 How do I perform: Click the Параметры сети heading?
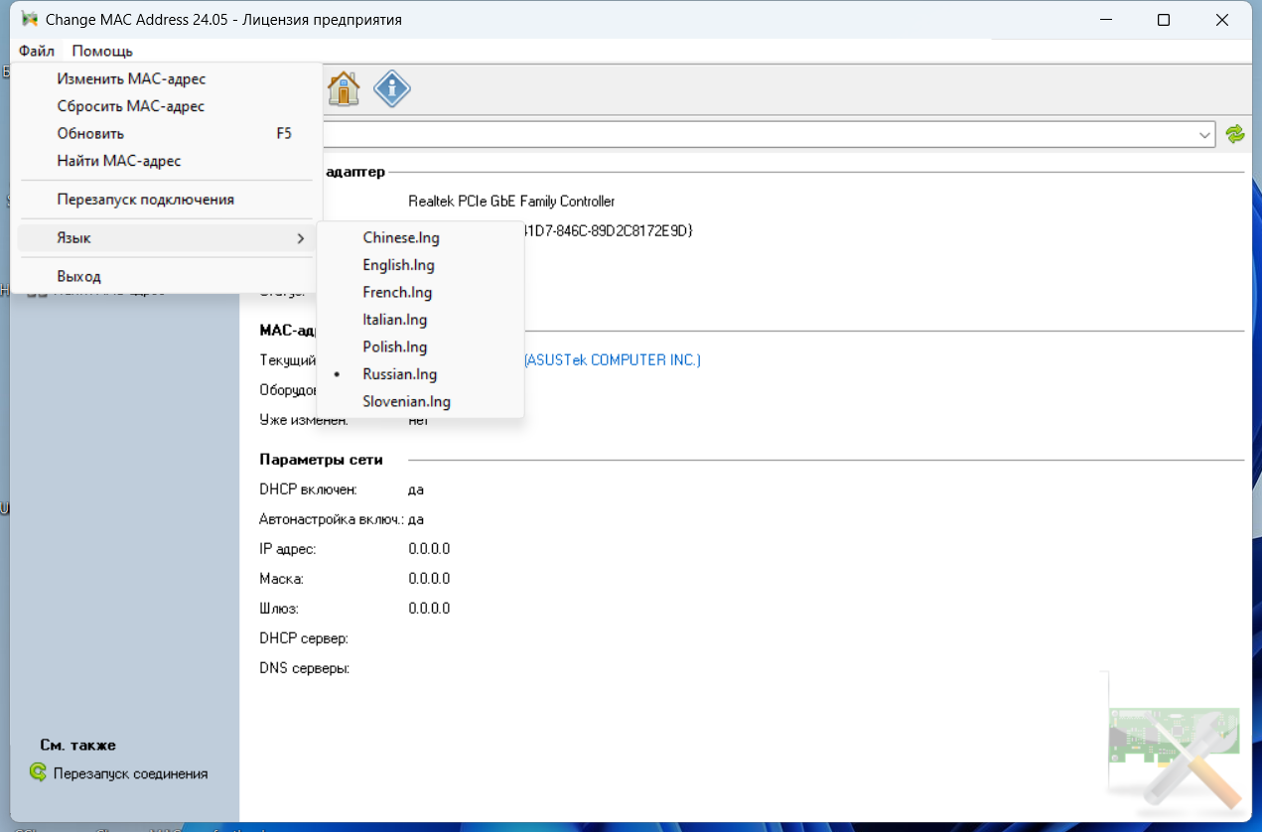point(321,460)
